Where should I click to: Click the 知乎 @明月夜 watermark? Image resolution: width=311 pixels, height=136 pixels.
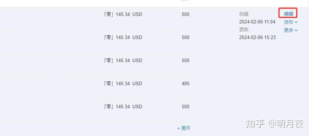point(274,124)
